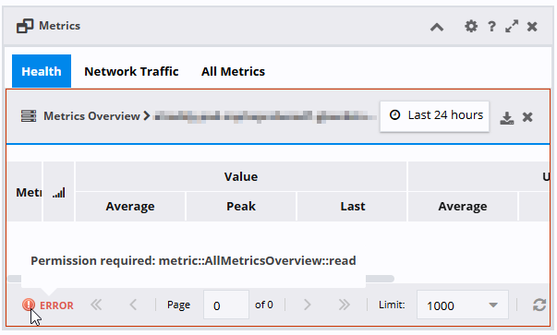557x335 pixels.
Task: Go to the Metrics Overview breadcrumb
Action: [91, 116]
